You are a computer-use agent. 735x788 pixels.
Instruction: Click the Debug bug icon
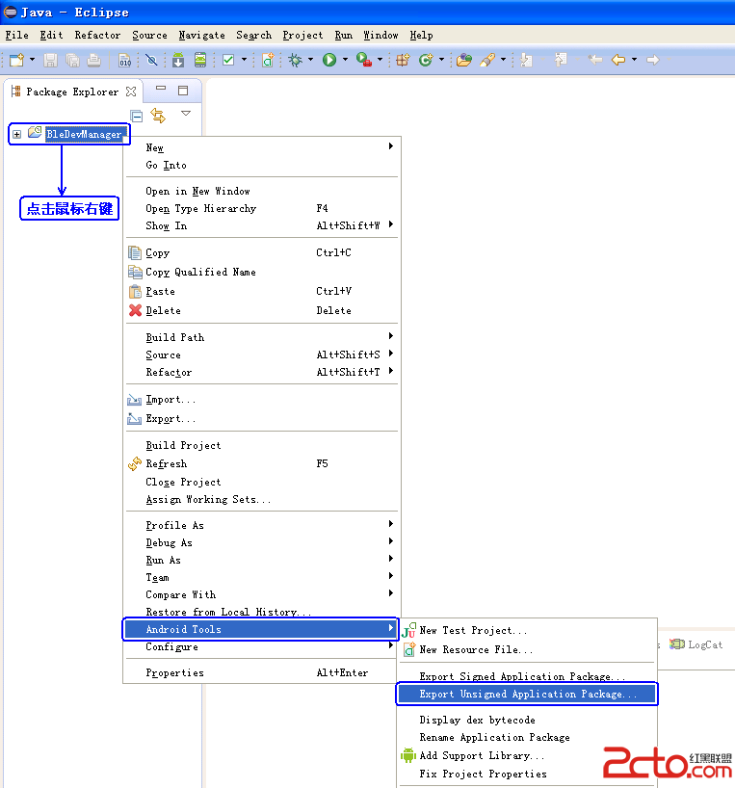tap(296, 61)
